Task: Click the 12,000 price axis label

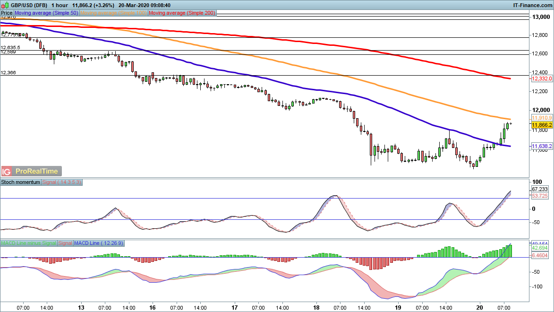Action: [541, 110]
